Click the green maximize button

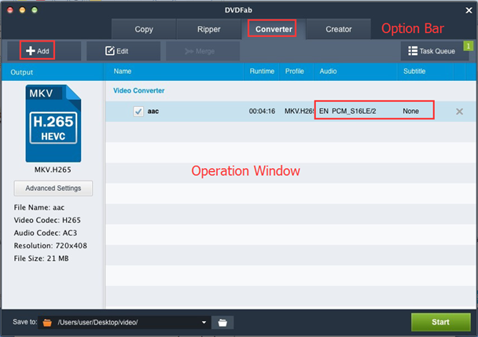coord(35,10)
